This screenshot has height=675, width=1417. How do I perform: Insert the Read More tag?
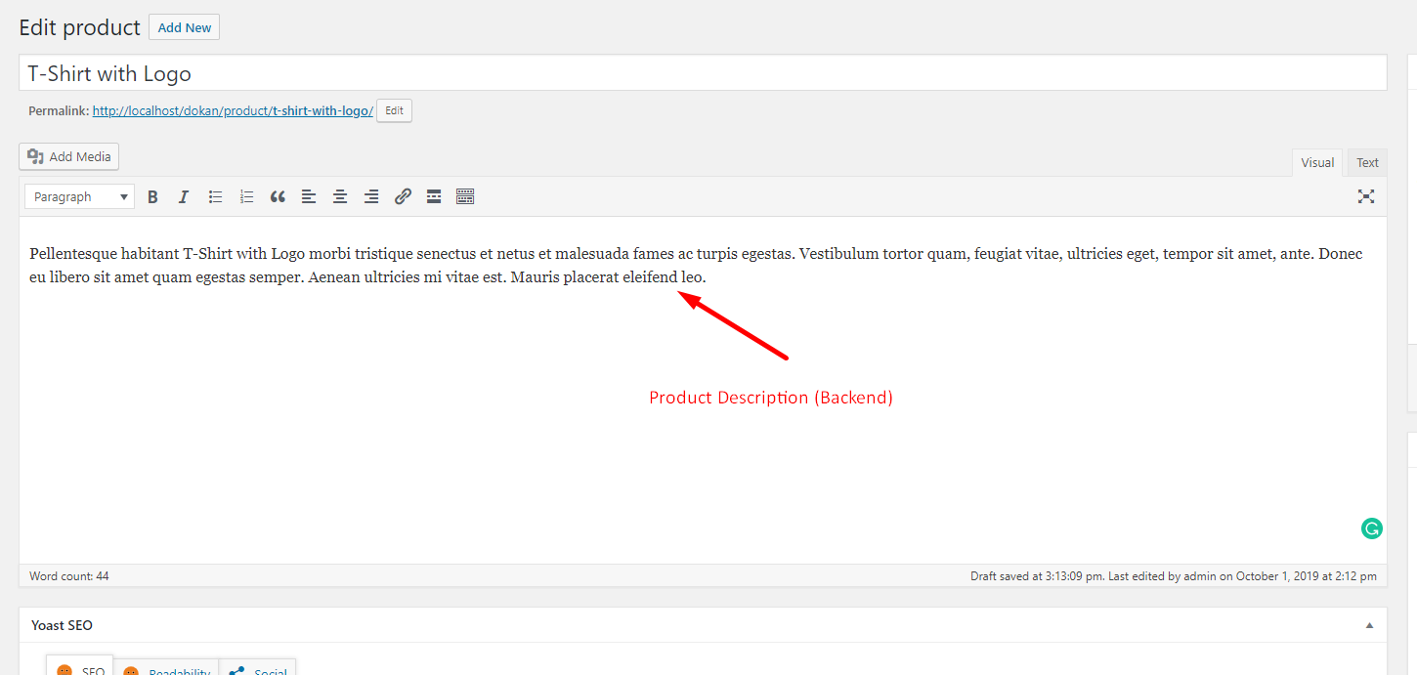tap(433, 196)
